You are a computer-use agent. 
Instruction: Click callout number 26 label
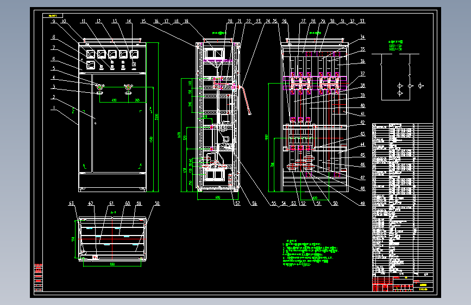pyautogui.click(x=285, y=21)
